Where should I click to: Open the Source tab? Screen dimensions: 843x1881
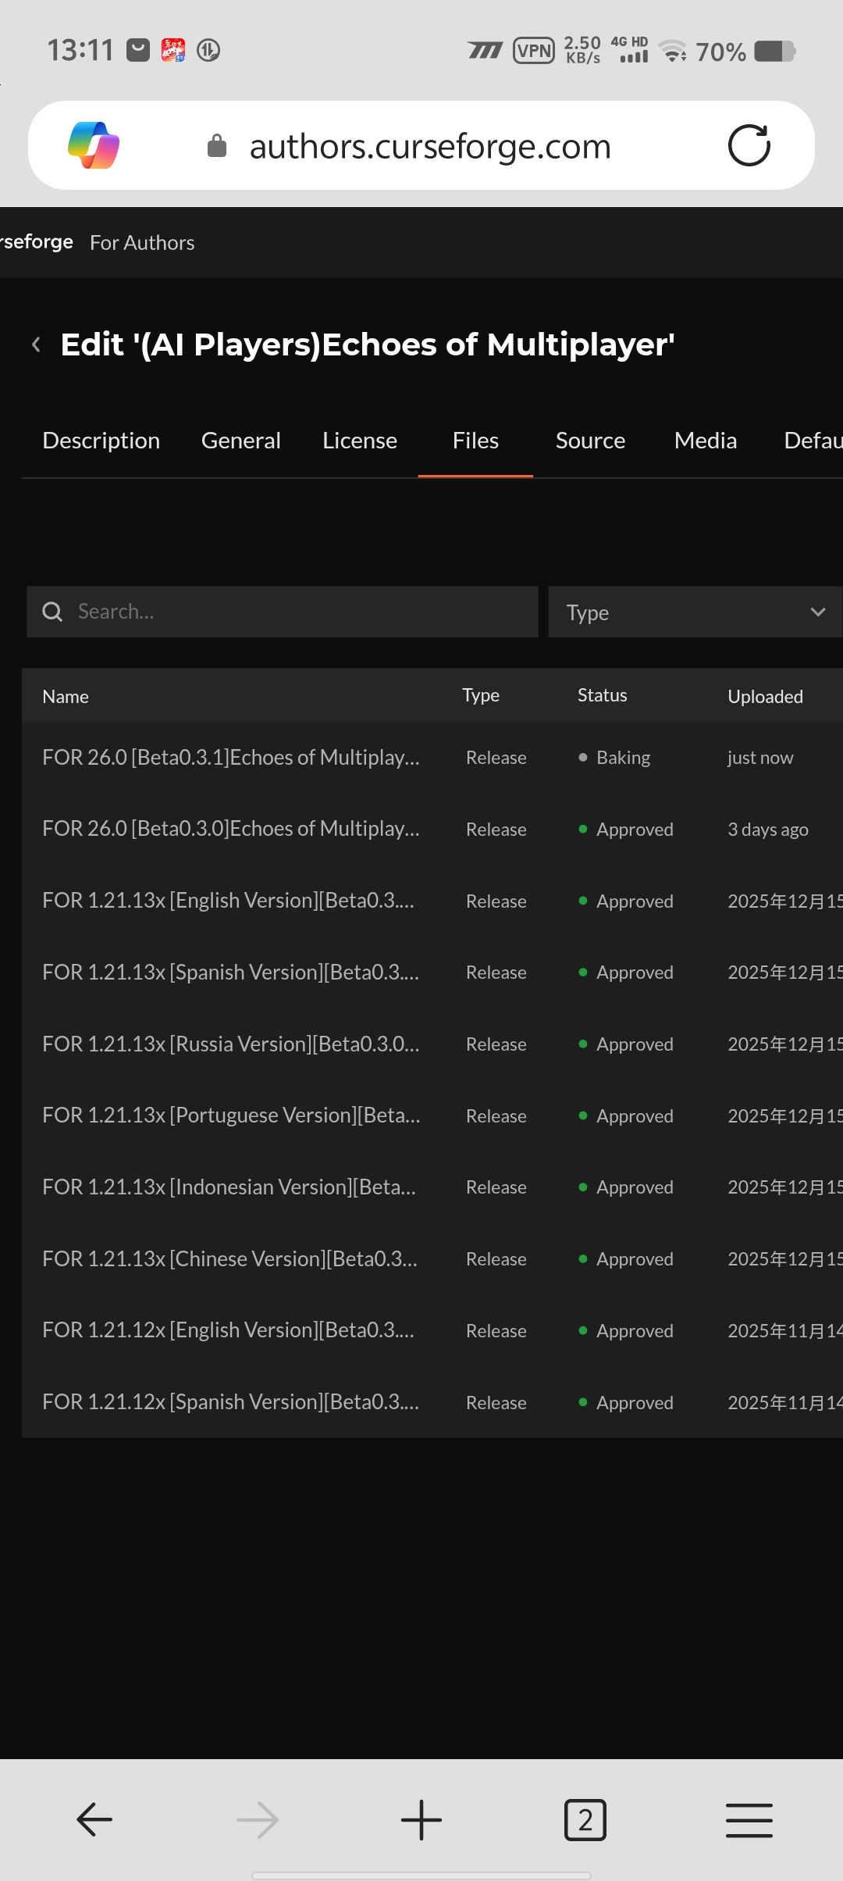click(x=591, y=441)
